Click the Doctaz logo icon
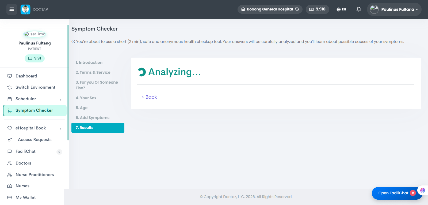The width and height of the screenshot is (428, 205). pyautogui.click(x=25, y=9)
